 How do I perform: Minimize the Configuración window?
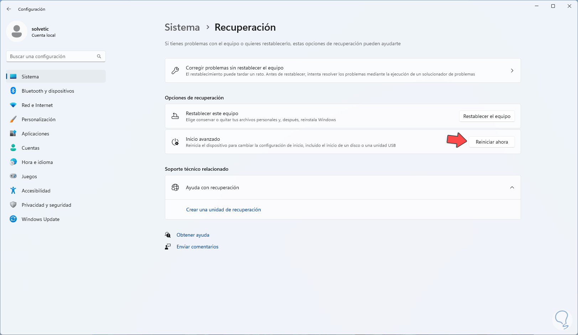coord(537,6)
